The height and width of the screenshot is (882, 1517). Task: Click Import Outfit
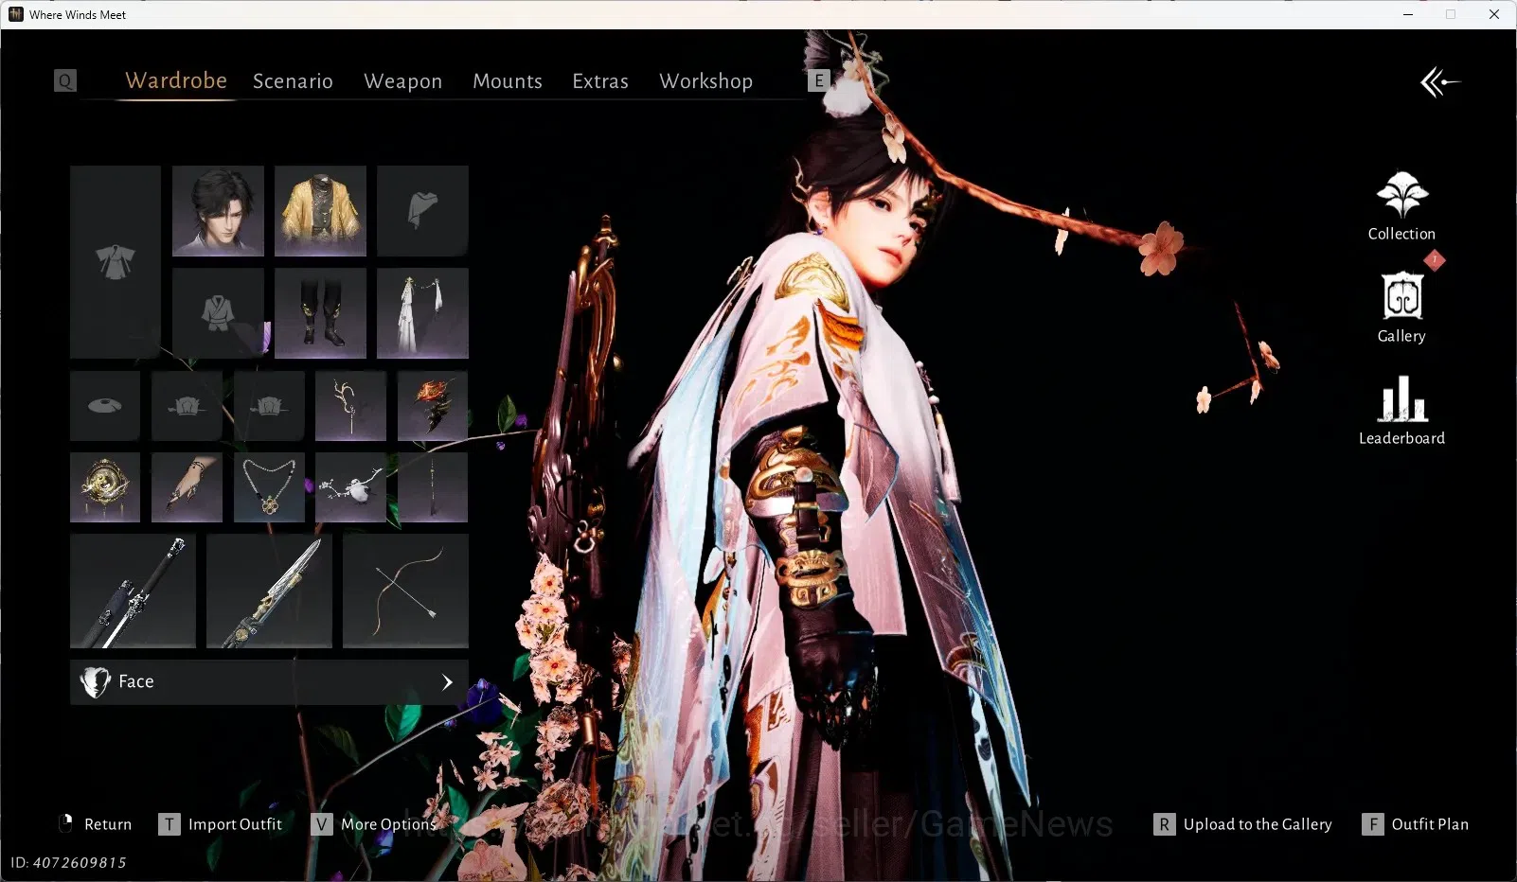tap(221, 824)
